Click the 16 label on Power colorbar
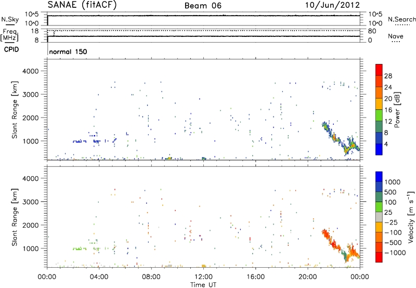The width and height of the screenshot is (416, 288). (x=388, y=110)
